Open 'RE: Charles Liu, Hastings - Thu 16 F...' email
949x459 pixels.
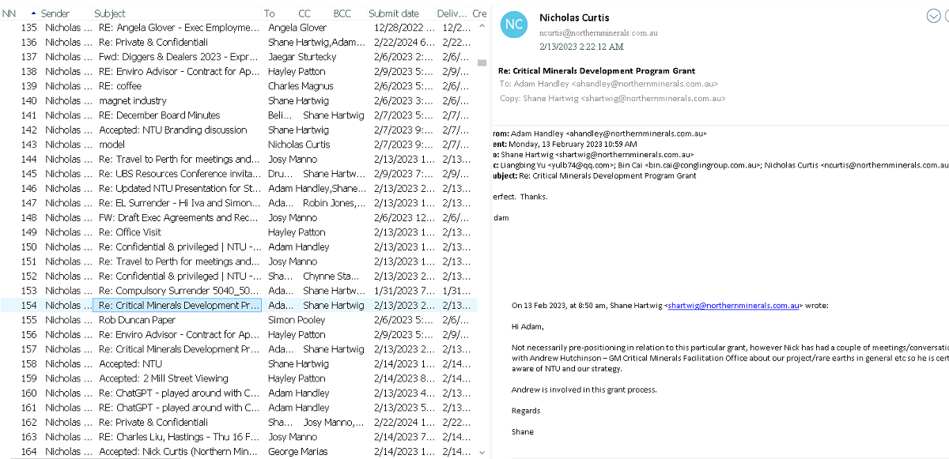coord(238,437)
